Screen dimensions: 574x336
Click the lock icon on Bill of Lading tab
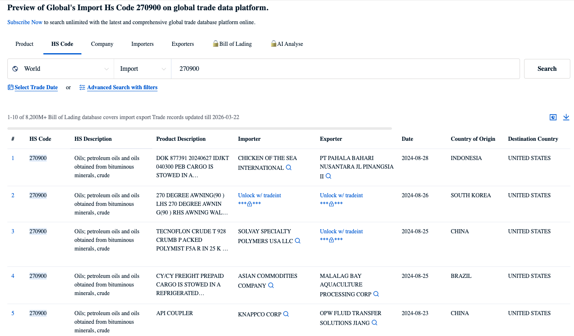coord(216,43)
